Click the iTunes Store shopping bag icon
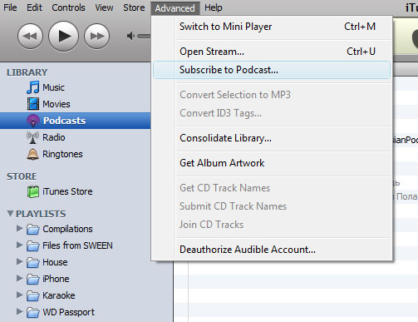 (33, 191)
